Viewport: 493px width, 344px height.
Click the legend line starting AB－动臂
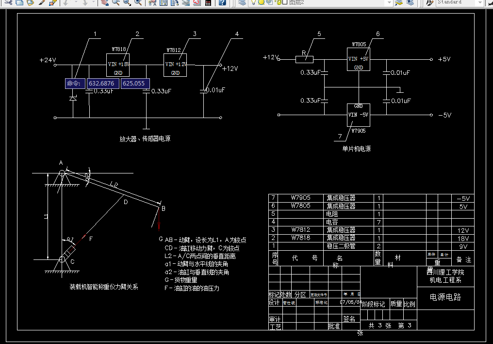tap(206, 240)
